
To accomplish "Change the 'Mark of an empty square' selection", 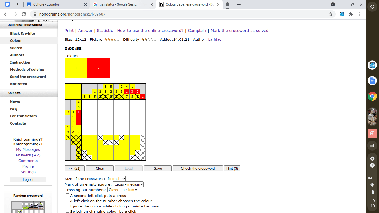I will coord(128,184).
